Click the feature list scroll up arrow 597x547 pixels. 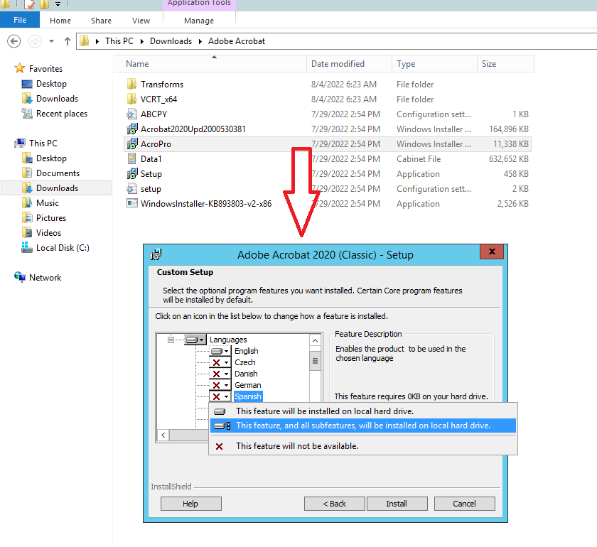pos(316,340)
